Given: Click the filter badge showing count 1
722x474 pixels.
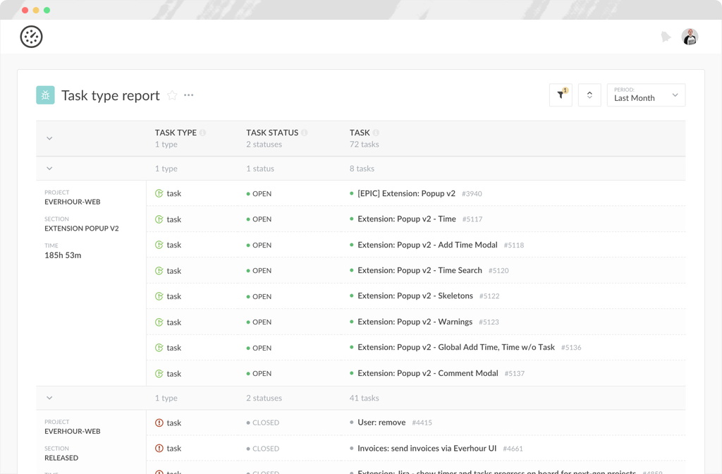Looking at the screenshot, I should (565, 90).
